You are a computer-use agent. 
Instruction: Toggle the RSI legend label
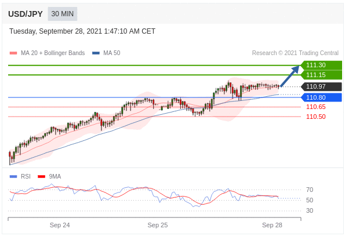pos(26,177)
